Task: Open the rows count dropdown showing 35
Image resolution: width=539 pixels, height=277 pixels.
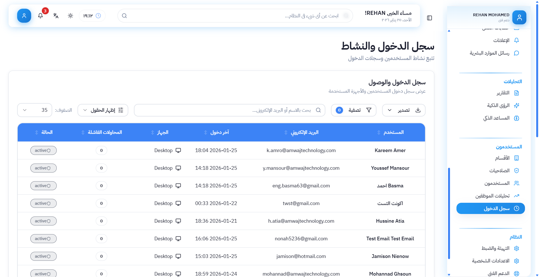Action: [x=35, y=110]
